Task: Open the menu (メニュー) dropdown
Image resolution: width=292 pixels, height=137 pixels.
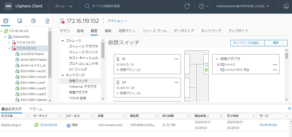Action: (64, 6)
